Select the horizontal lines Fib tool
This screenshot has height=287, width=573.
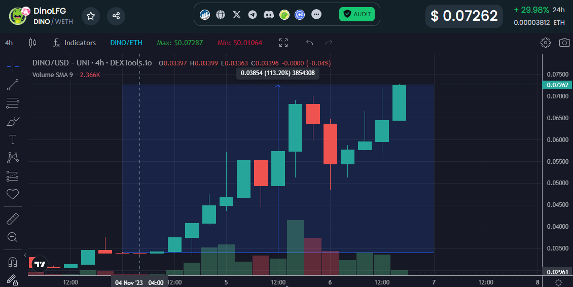tap(13, 103)
